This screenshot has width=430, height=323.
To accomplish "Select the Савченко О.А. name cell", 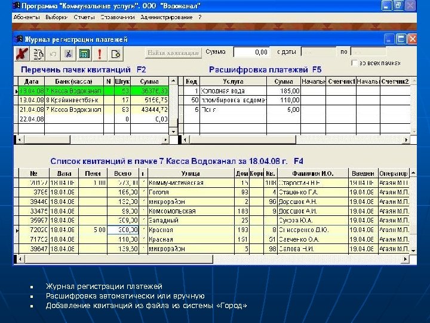I will click(x=312, y=239).
